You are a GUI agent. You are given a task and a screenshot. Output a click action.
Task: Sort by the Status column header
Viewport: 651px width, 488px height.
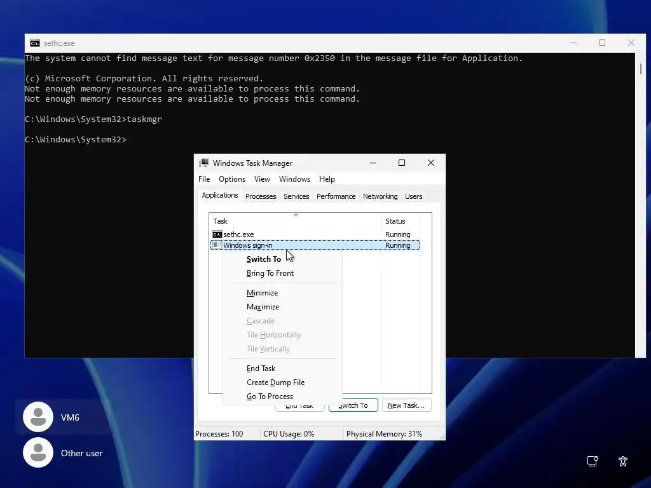pos(401,221)
